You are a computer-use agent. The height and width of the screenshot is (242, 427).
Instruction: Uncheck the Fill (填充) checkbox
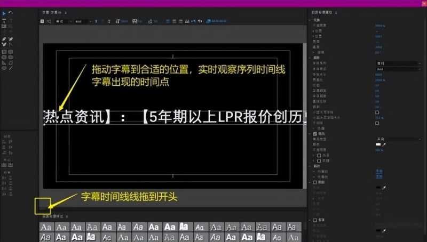[315, 134]
